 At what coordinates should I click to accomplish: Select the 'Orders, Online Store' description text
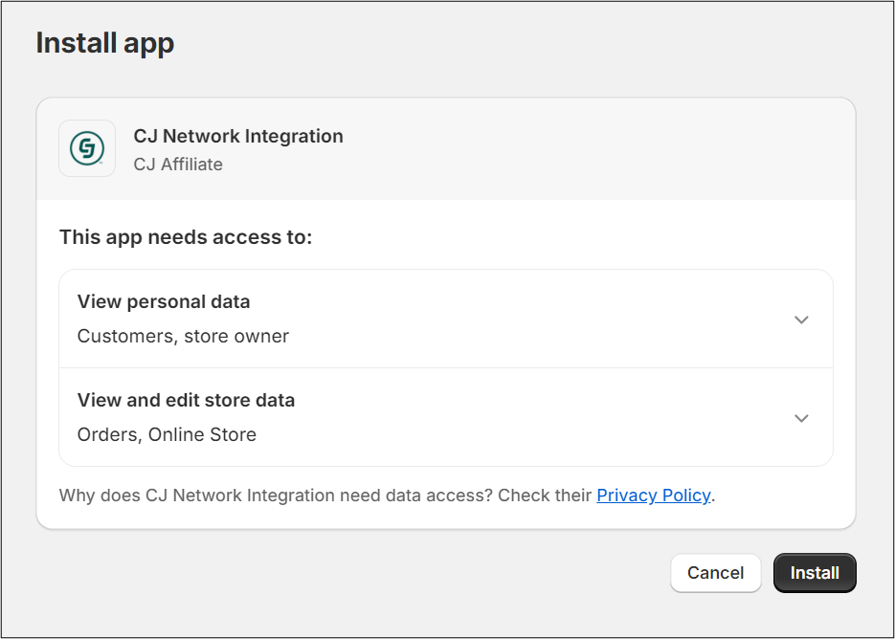pyautogui.click(x=167, y=434)
